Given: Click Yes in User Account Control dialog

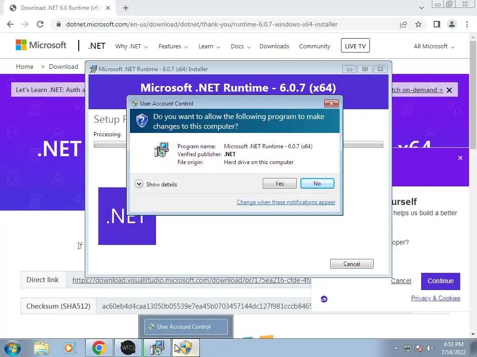Looking at the screenshot, I should coord(279,183).
